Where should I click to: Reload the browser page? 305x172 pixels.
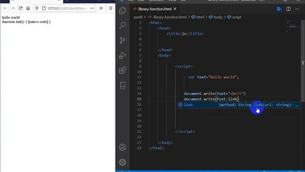coord(20,8)
